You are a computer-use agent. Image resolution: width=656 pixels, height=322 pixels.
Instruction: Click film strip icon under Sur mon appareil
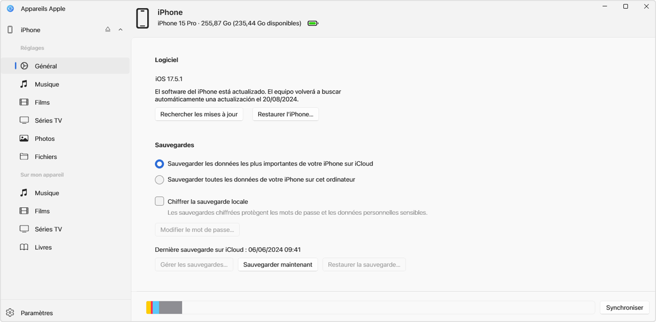(24, 211)
